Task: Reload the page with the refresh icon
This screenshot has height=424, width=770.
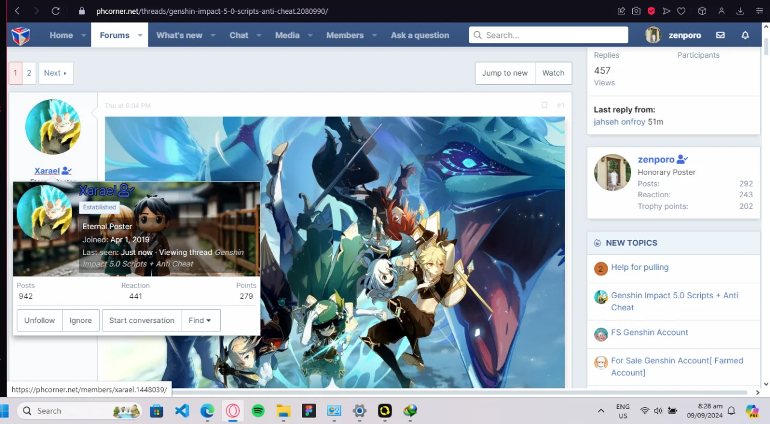Action: 55,11
